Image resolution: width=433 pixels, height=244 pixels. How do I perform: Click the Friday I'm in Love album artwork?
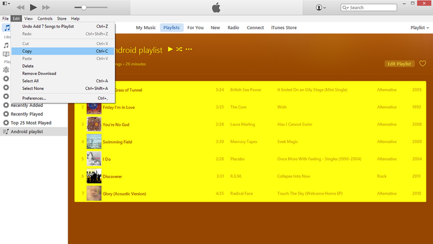click(94, 107)
